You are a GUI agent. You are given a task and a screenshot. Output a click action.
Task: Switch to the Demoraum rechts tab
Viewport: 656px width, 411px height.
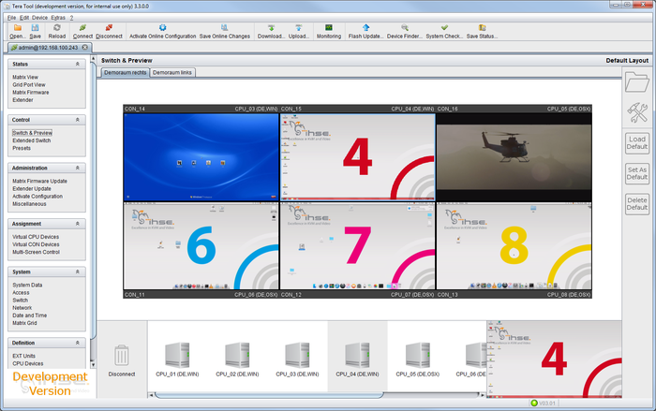(x=125, y=72)
